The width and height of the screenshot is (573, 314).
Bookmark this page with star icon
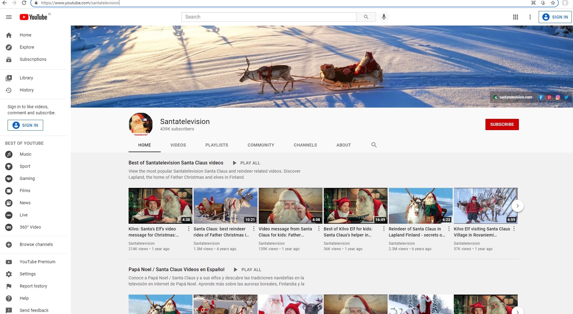point(553,3)
